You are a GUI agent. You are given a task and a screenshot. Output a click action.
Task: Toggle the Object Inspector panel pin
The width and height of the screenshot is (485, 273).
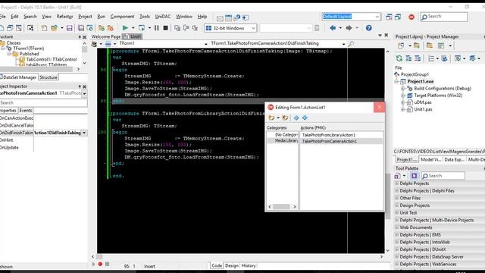(x=80, y=86)
